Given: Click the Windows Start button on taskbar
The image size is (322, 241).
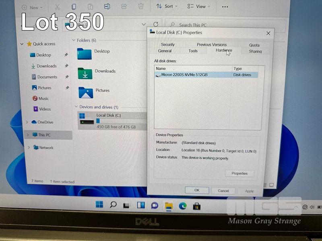Looking at the screenshot, I should (99, 205).
